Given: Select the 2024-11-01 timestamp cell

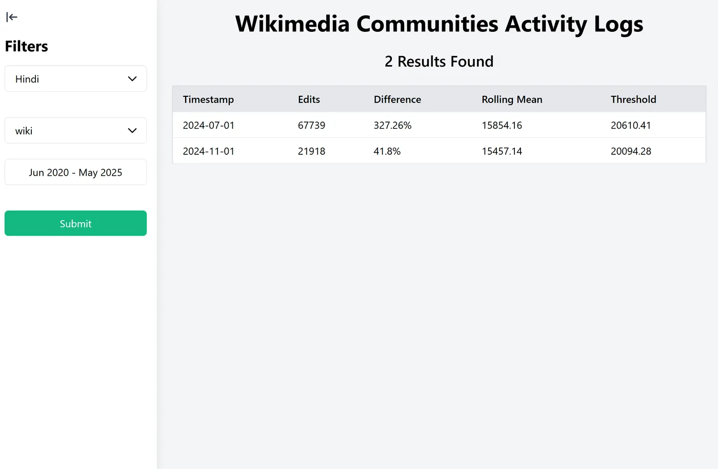Looking at the screenshot, I should (209, 151).
